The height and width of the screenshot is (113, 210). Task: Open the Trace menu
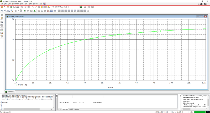point(22,4)
